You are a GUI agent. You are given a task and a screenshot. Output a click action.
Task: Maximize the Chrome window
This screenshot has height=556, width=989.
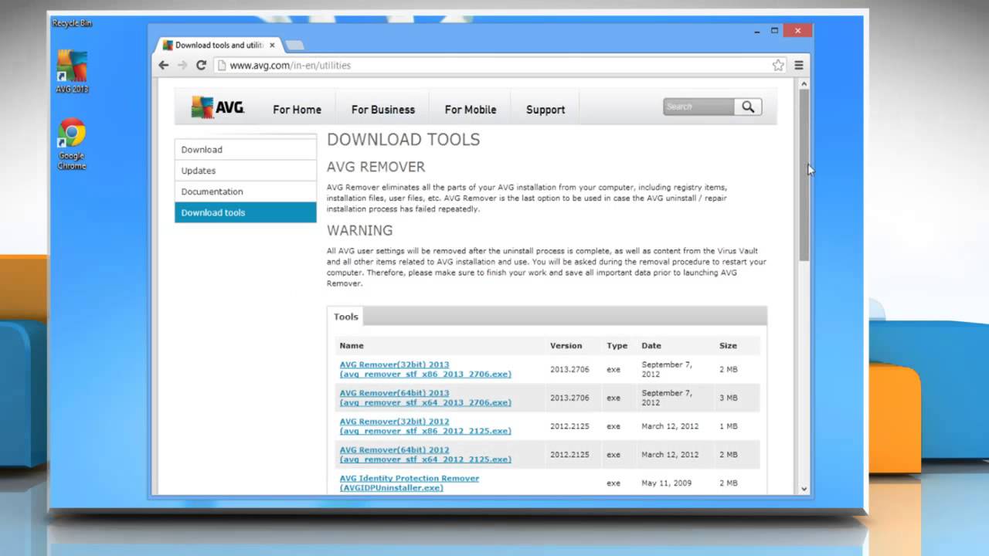[775, 31]
